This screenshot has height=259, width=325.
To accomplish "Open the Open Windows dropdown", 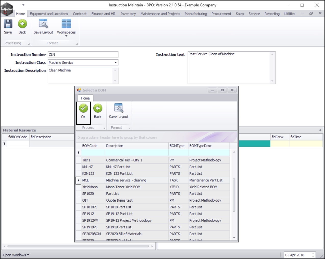I will [16, 255].
